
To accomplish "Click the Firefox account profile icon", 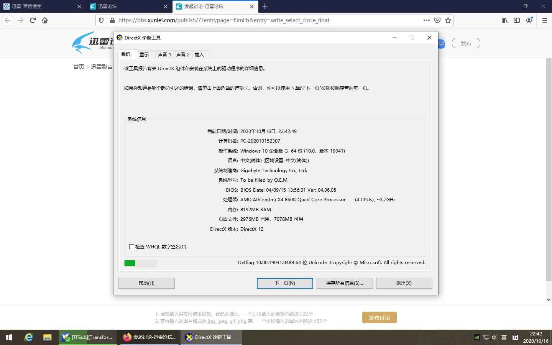I will 529,20.
